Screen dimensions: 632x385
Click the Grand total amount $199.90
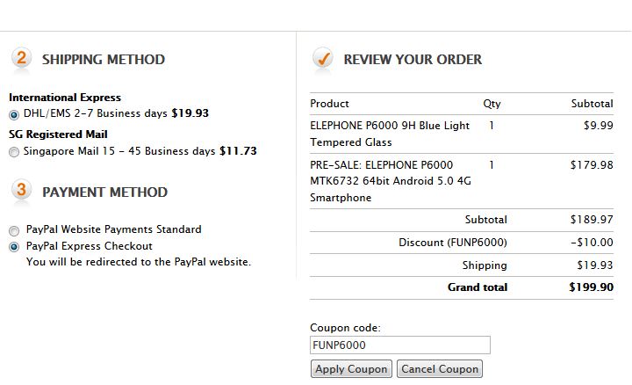pyautogui.click(x=592, y=287)
